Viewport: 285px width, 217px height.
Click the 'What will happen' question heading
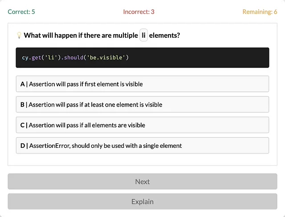102,35
